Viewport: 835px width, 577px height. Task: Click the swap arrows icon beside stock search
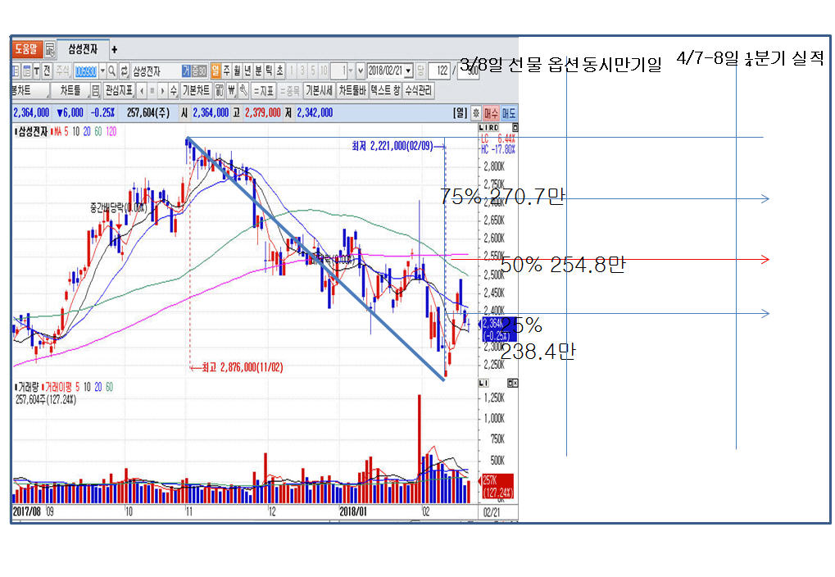[125, 70]
